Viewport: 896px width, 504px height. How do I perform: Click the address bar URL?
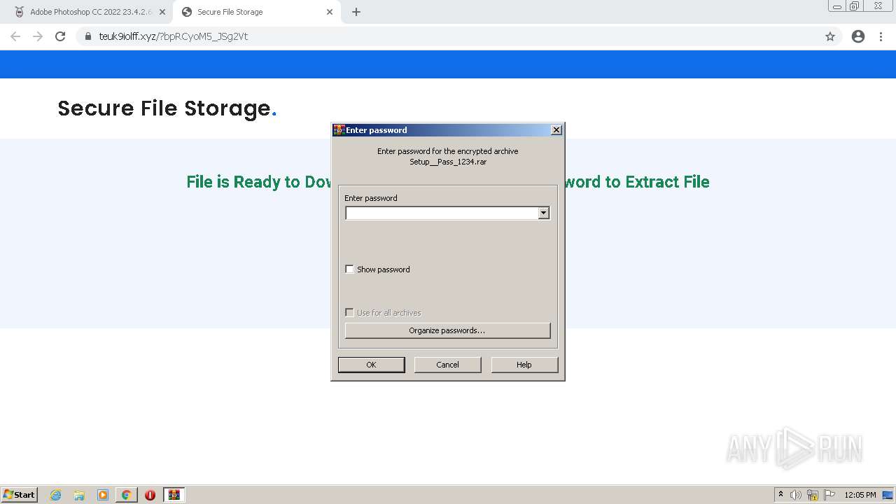[x=174, y=36]
